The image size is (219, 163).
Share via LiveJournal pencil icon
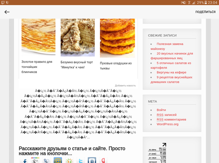(x=46, y=160)
